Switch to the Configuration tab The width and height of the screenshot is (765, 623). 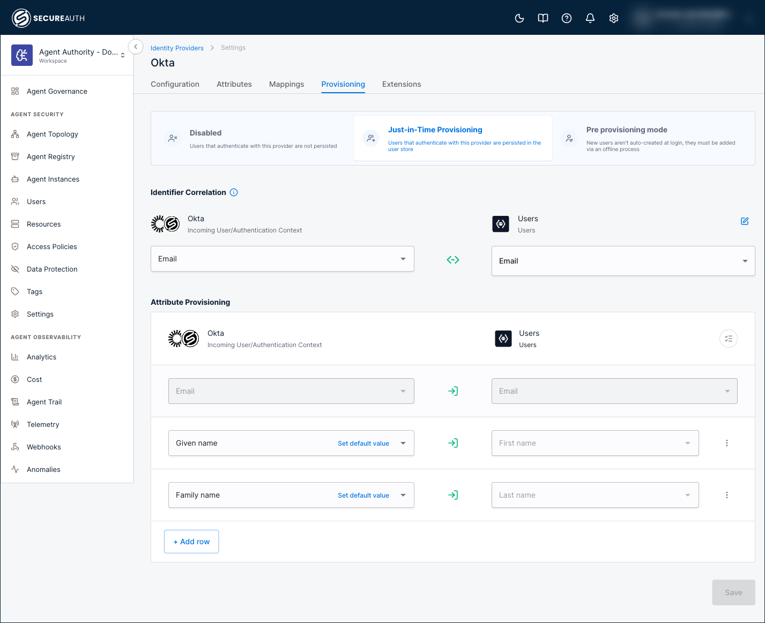tap(175, 84)
